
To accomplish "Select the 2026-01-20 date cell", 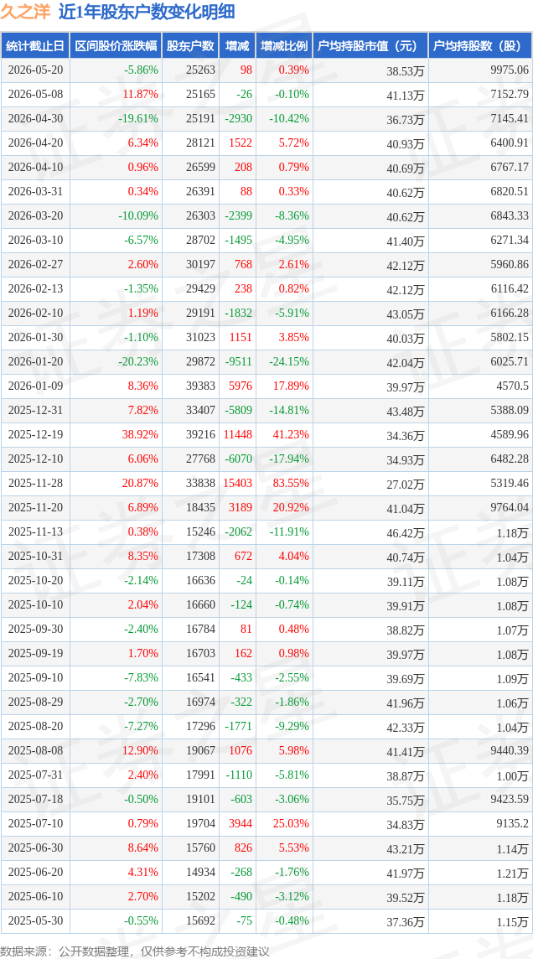I will [35, 361].
